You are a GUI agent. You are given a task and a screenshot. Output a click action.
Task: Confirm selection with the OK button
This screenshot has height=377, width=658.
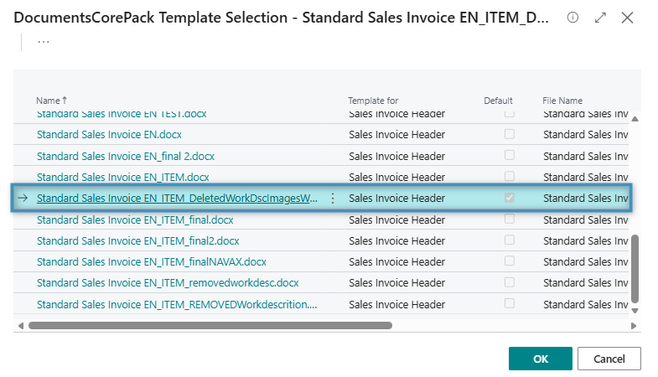[541, 359]
